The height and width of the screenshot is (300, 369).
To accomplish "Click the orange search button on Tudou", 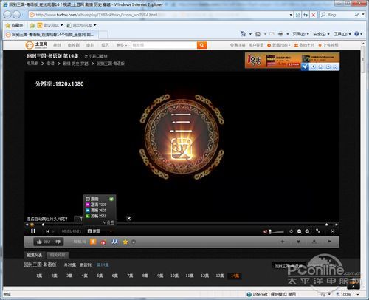I will 201,45.
